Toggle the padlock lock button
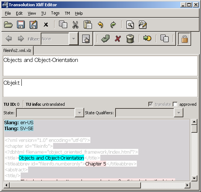 click(x=184, y=39)
